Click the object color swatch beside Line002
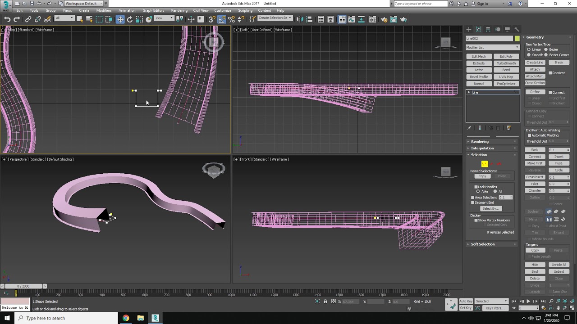Viewport: 577px width, 324px height. coord(517,38)
